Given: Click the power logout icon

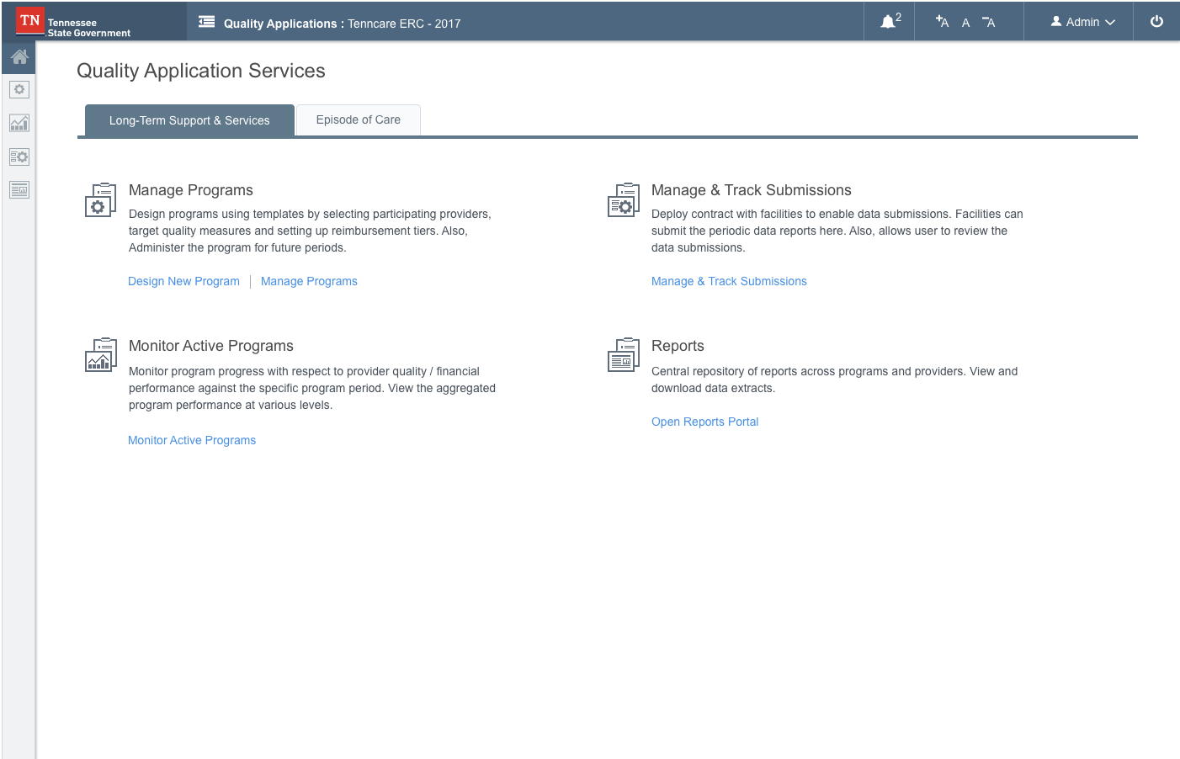Looking at the screenshot, I should 1156,21.
